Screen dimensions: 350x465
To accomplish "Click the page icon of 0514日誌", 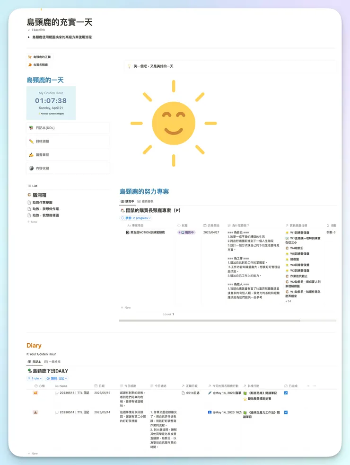I will click(x=184, y=393).
